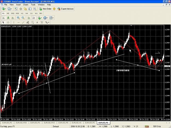The height and width of the screenshot is (128, 171).
Task: Zoom out on the chart
Action: tap(23, 18)
